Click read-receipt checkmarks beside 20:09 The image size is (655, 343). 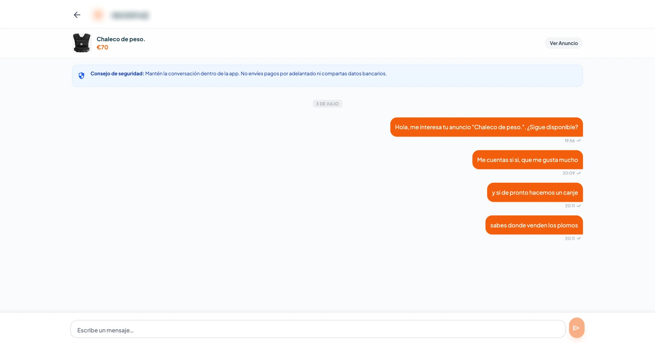pyautogui.click(x=579, y=173)
